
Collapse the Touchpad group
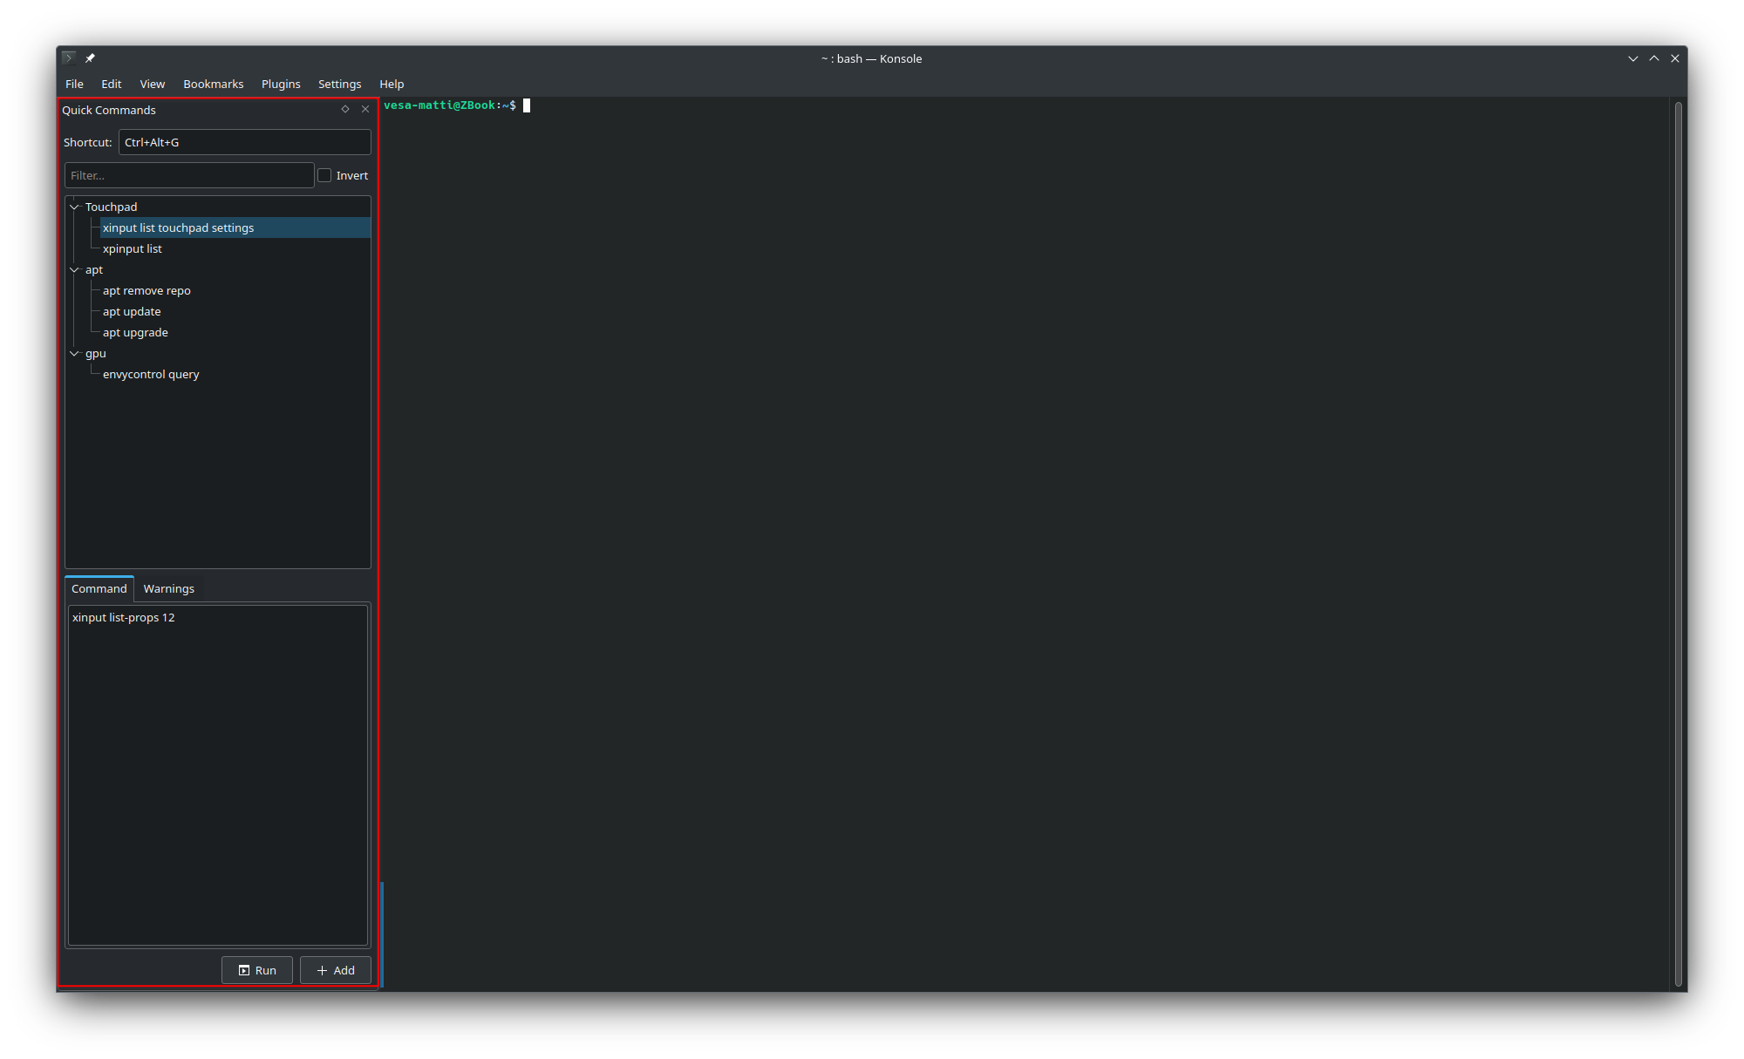pyautogui.click(x=75, y=207)
